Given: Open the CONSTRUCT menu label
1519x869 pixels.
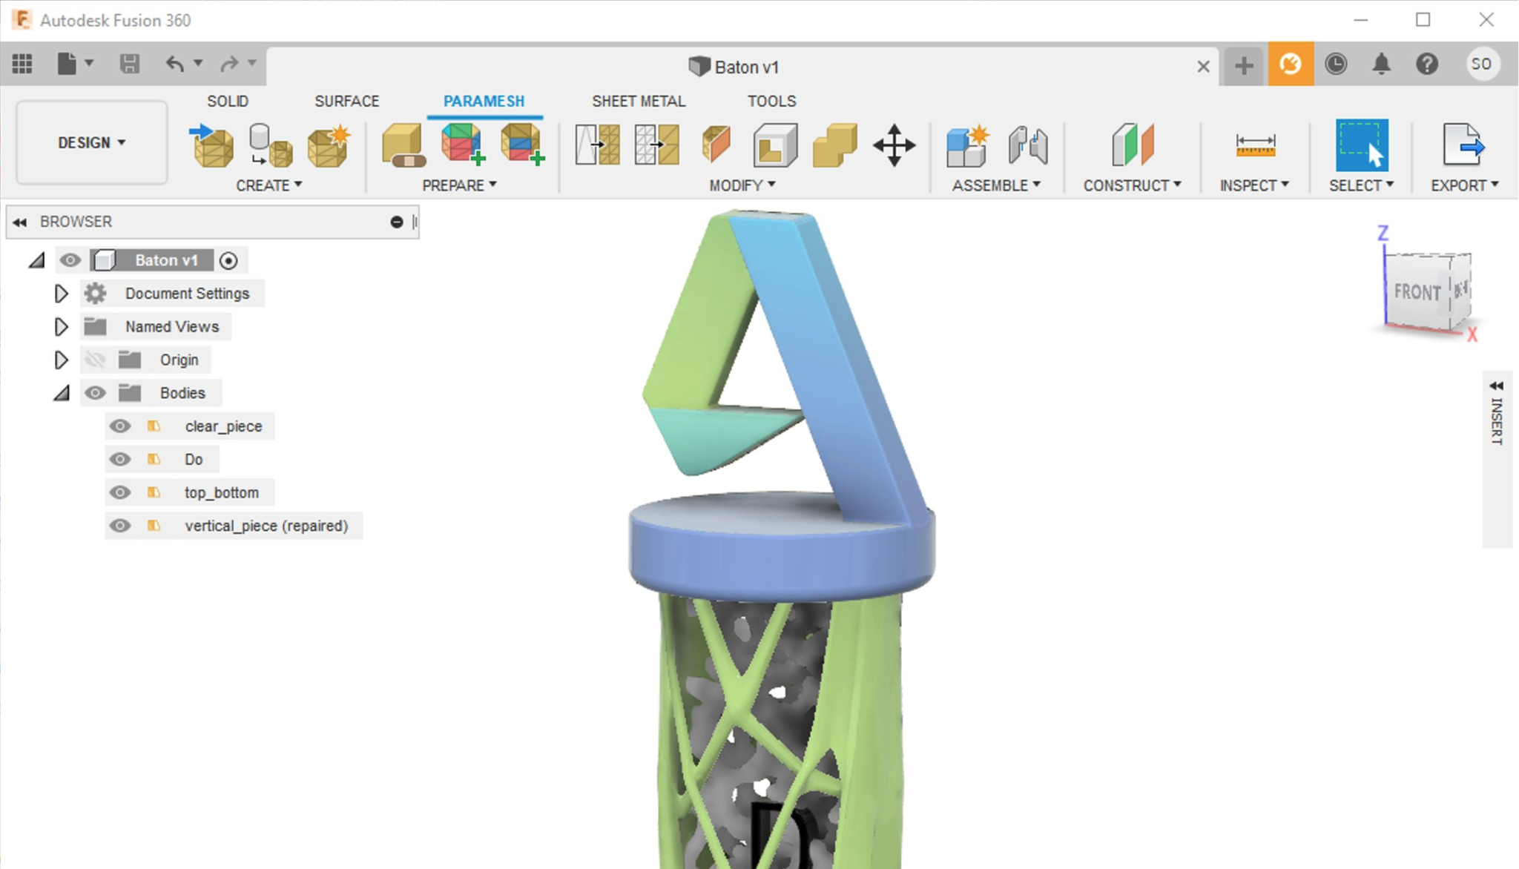Looking at the screenshot, I should [x=1132, y=185].
